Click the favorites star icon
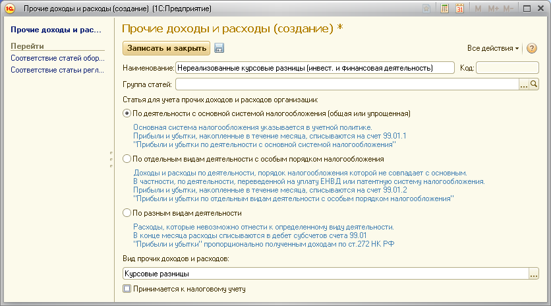Screen dimensions: 551x306 (x=428, y=9)
